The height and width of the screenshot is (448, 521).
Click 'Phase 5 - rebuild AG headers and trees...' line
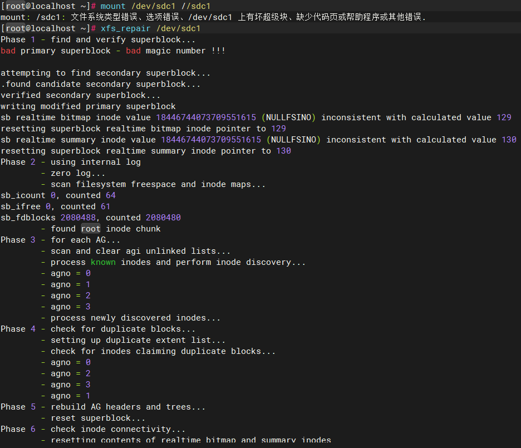click(x=103, y=406)
